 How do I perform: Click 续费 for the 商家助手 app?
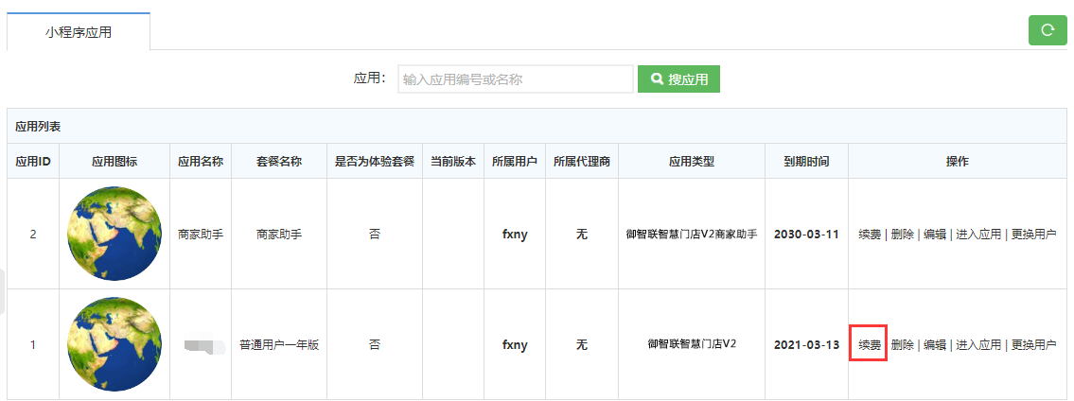point(870,235)
